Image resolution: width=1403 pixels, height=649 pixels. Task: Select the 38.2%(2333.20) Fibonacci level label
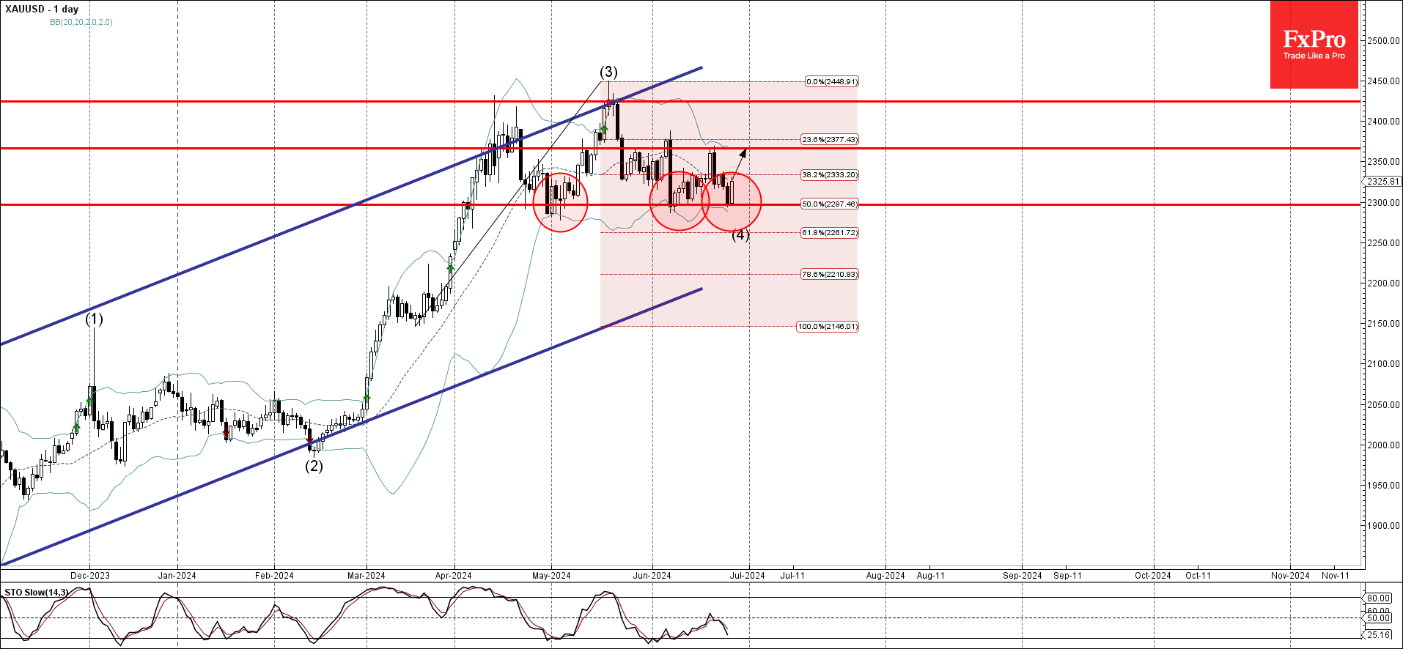830,175
